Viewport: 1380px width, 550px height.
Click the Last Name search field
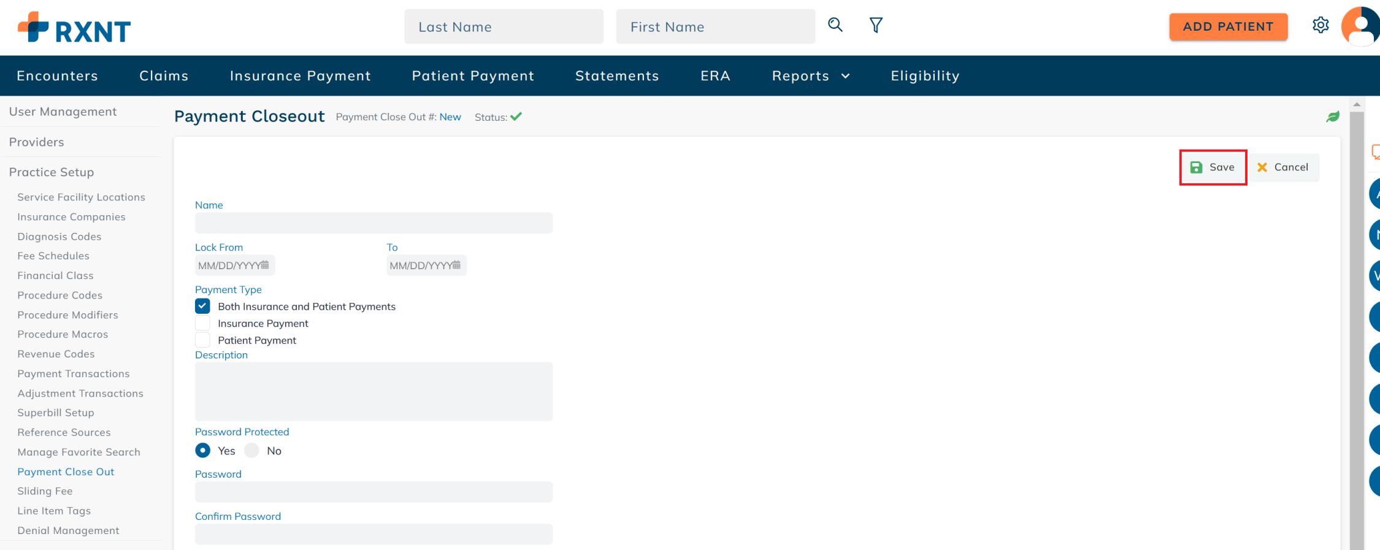pos(504,26)
